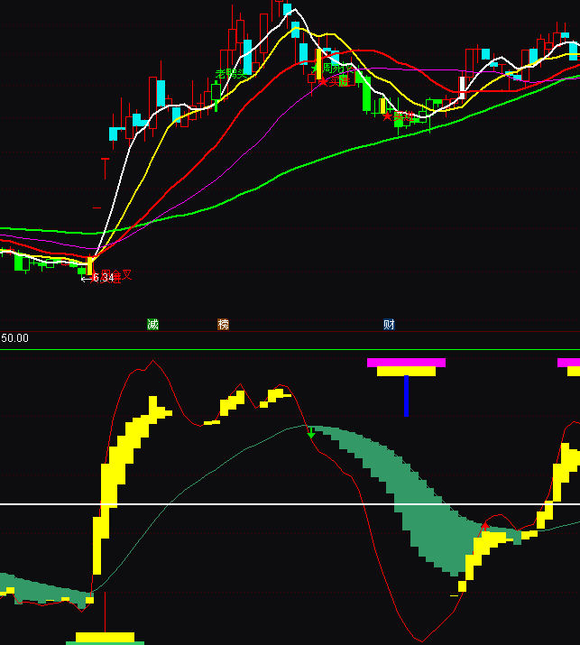Click the magenta bar above blue line

point(406,363)
